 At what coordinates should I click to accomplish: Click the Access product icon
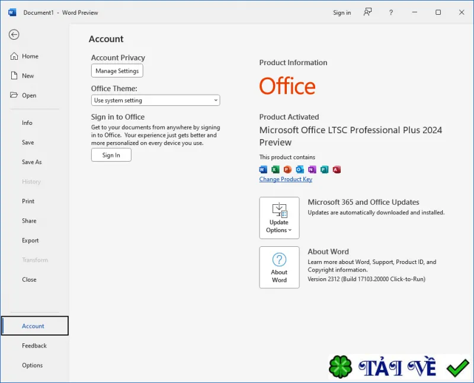point(337,169)
